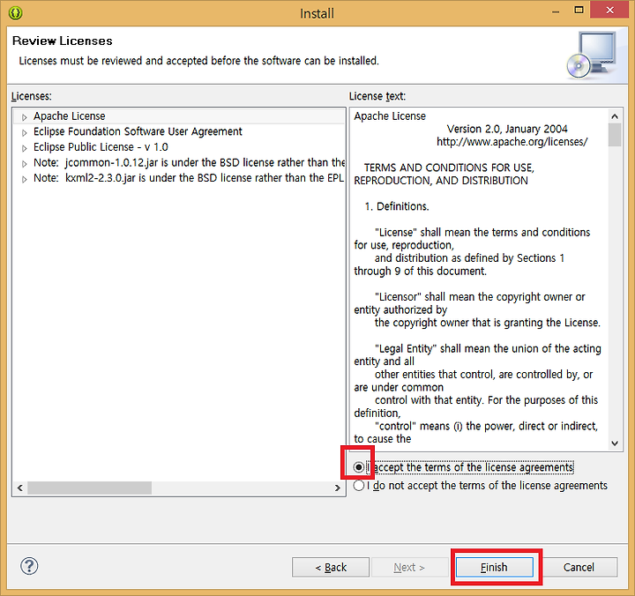Expand Eclipse Public License v 1.0 node

[25, 148]
